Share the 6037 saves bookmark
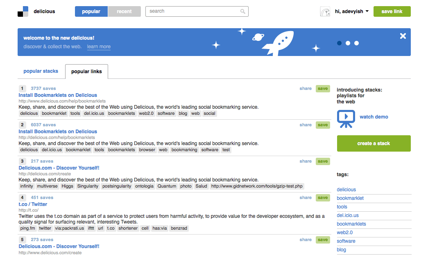 306,125
